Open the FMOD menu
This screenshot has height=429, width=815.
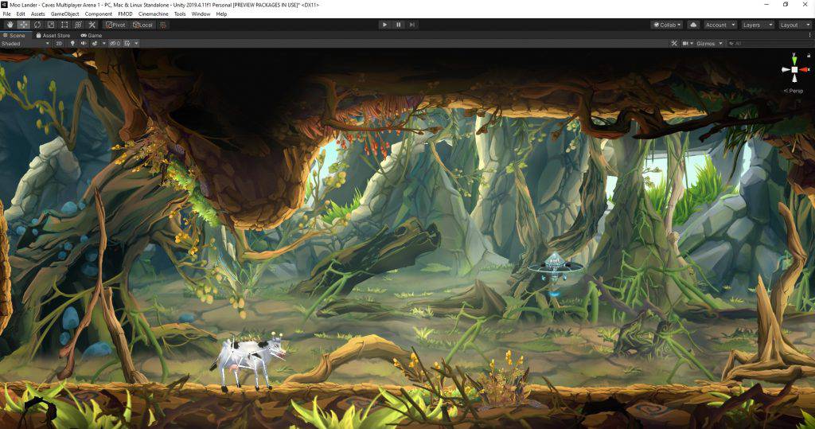[x=125, y=14]
